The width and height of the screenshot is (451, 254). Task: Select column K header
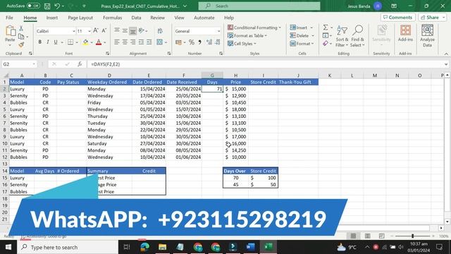pos(329,75)
